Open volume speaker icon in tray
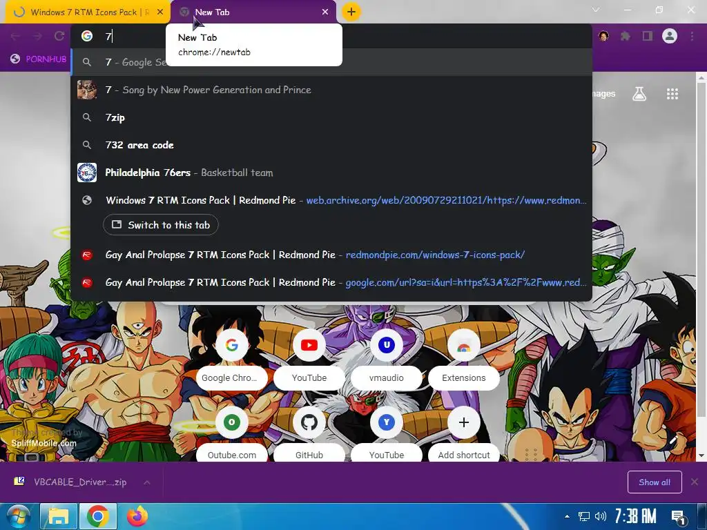707x530 pixels. coord(600,516)
